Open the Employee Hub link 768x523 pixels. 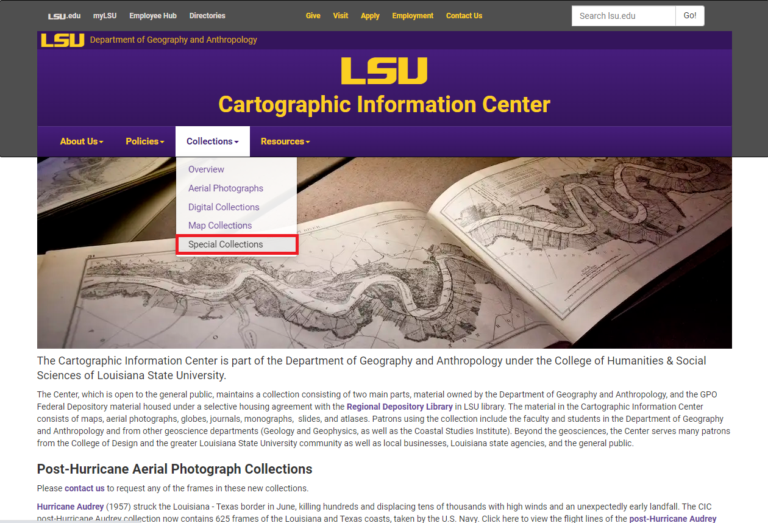pos(153,16)
